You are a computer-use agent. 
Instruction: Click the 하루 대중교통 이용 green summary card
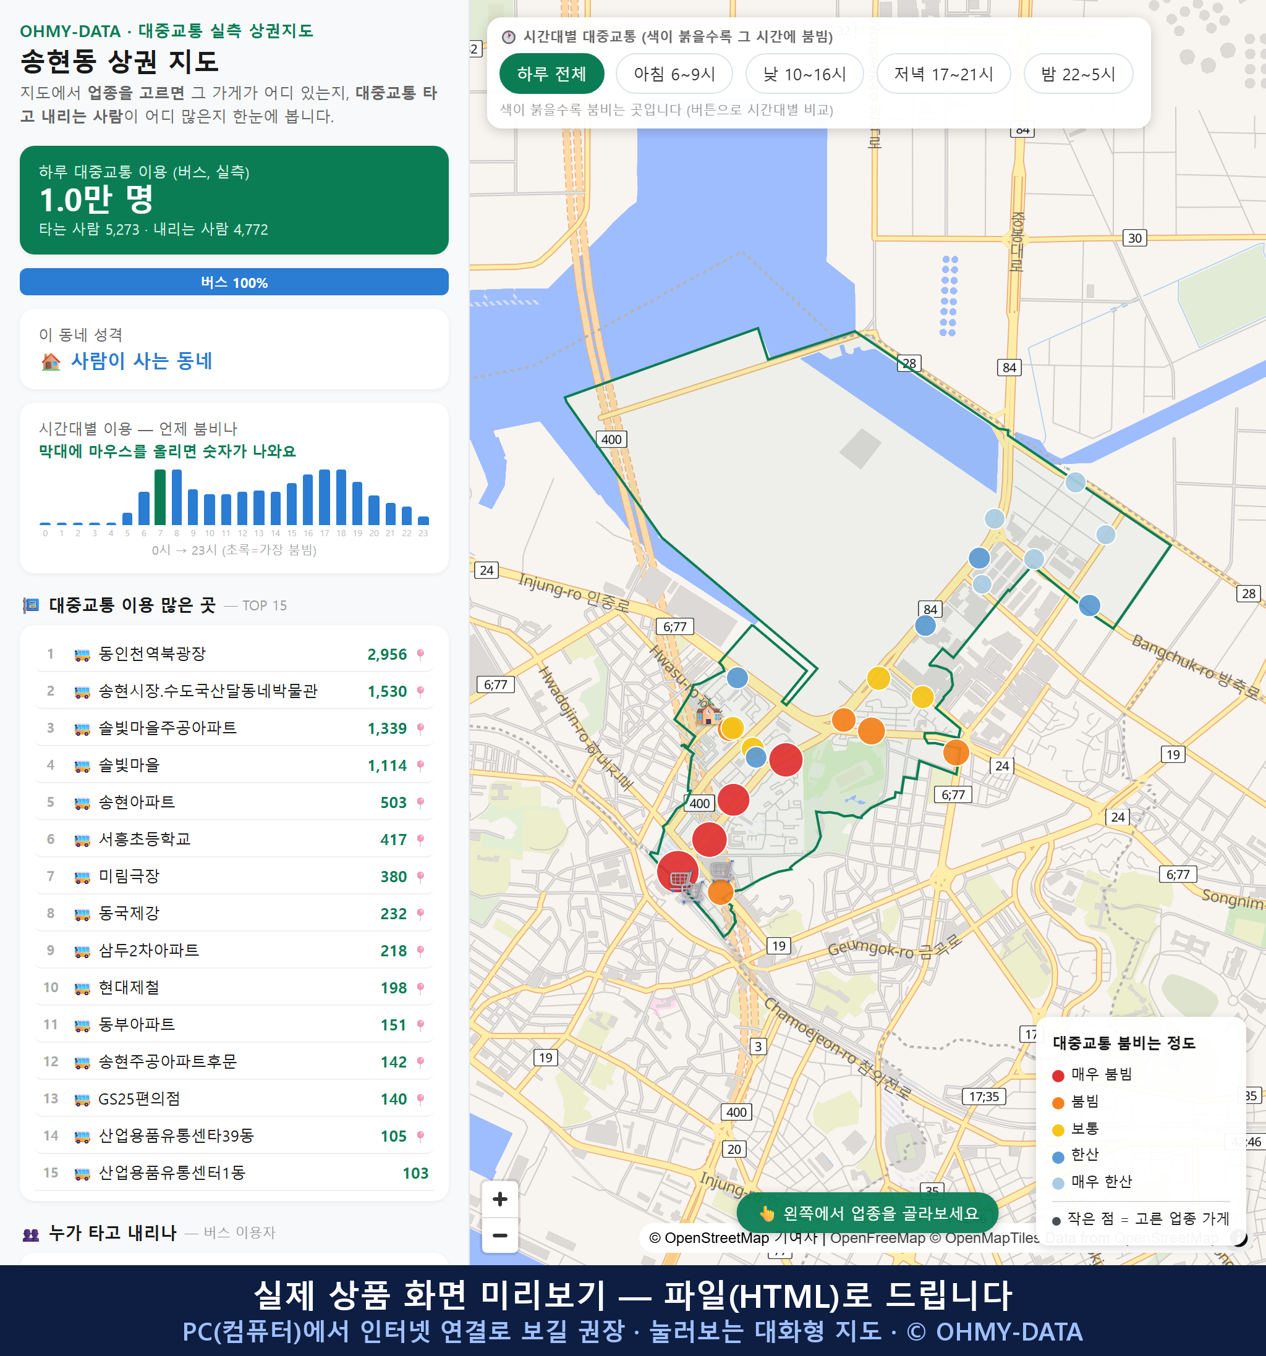point(234,200)
